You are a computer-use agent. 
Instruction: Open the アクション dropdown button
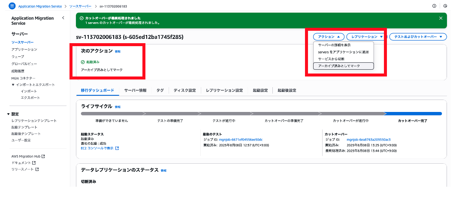click(329, 37)
